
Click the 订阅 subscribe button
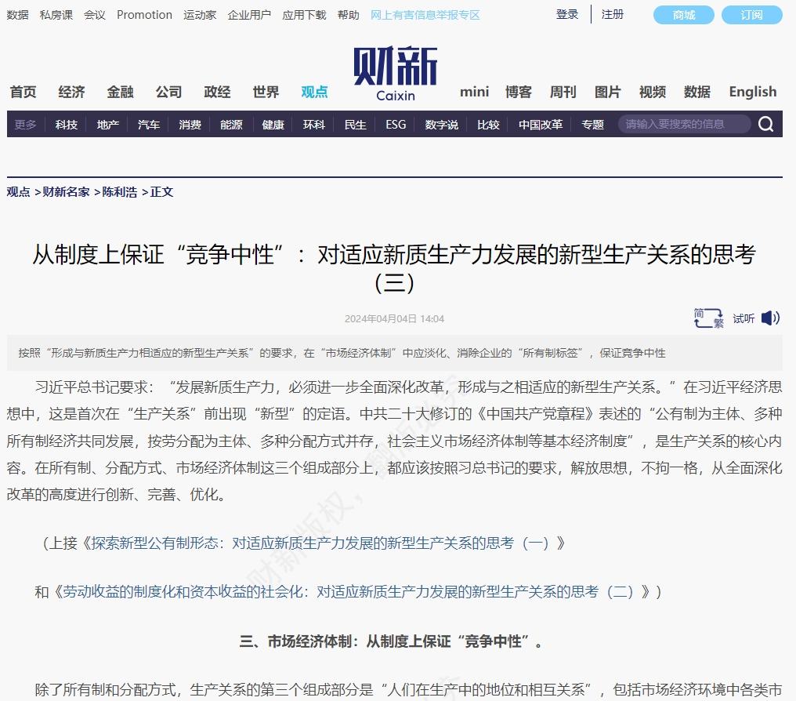point(751,15)
